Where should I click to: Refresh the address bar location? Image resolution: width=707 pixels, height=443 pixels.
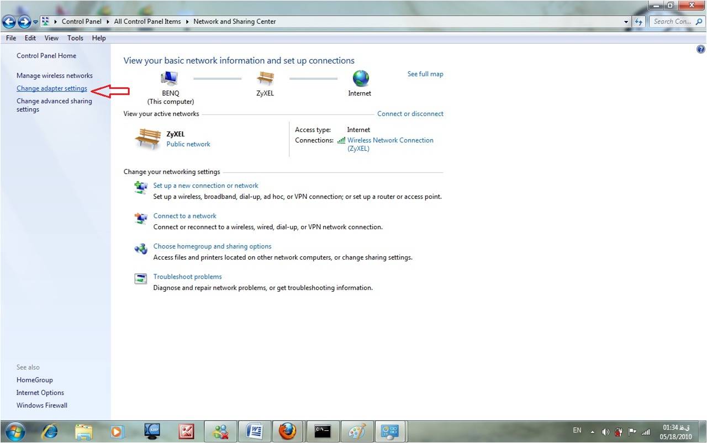pos(640,22)
